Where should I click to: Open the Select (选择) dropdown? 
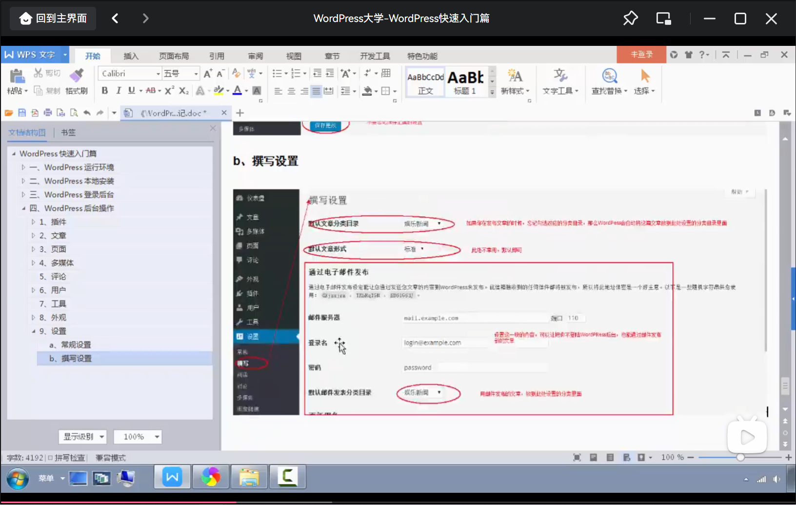tap(644, 81)
